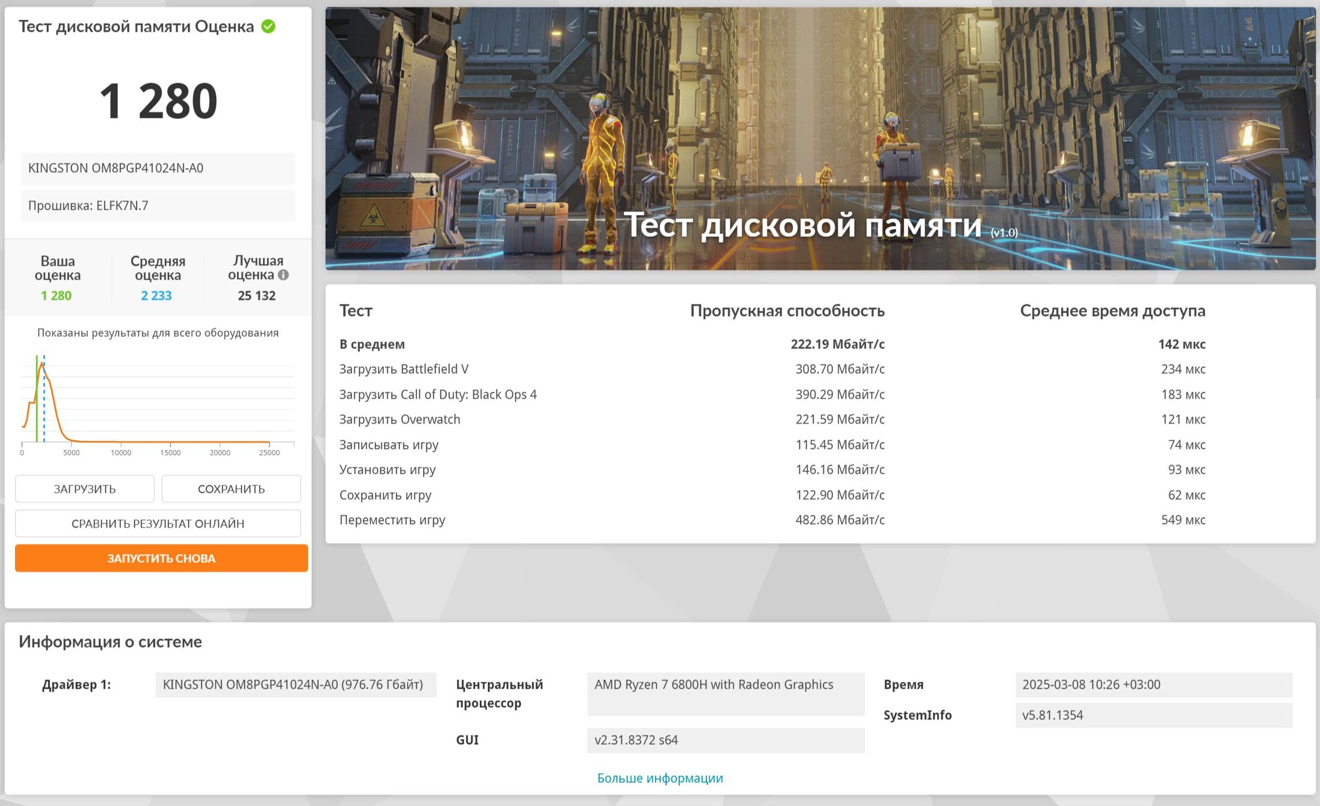Click the Центральный процессор label
Image resolution: width=1320 pixels, height=806 pixels.
coord(500,694)
